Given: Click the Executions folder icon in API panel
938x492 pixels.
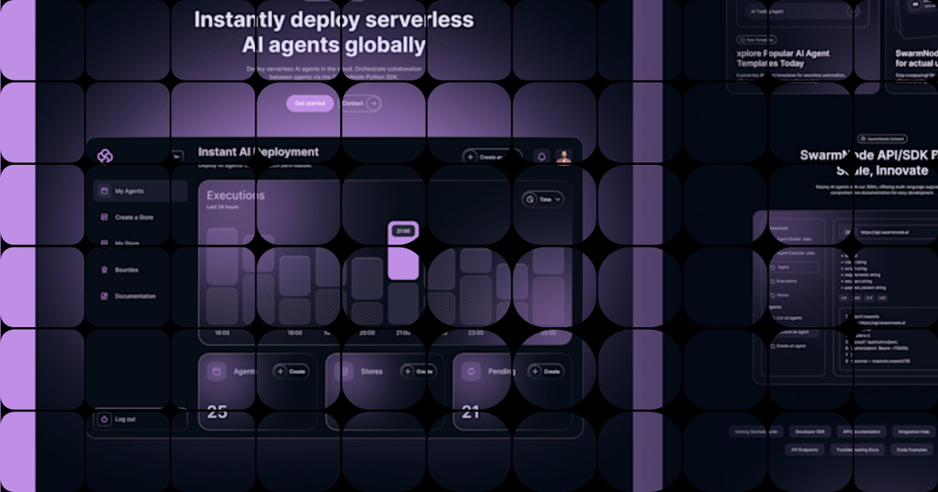Looking at the screenshot, I should click(x=773, y=281).
